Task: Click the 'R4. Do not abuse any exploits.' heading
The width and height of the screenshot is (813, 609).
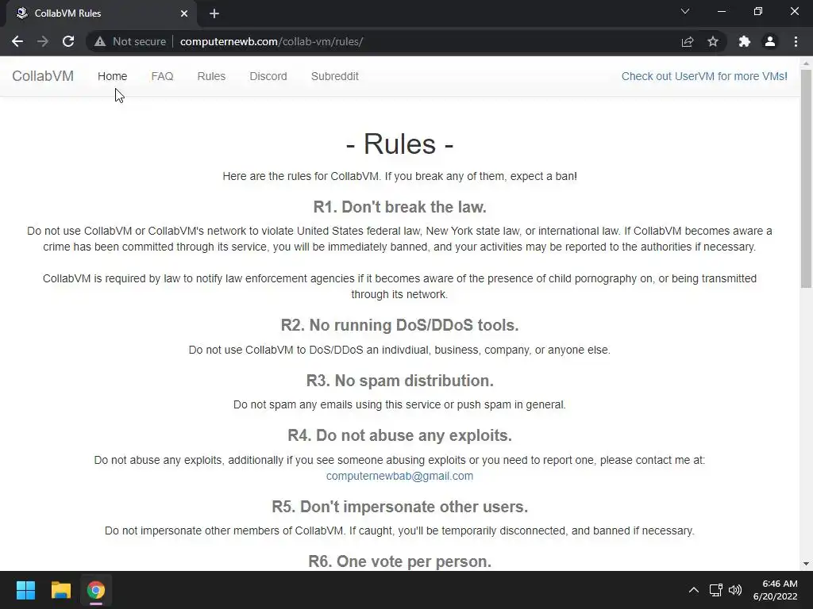Action: click(x=400, y=435)
